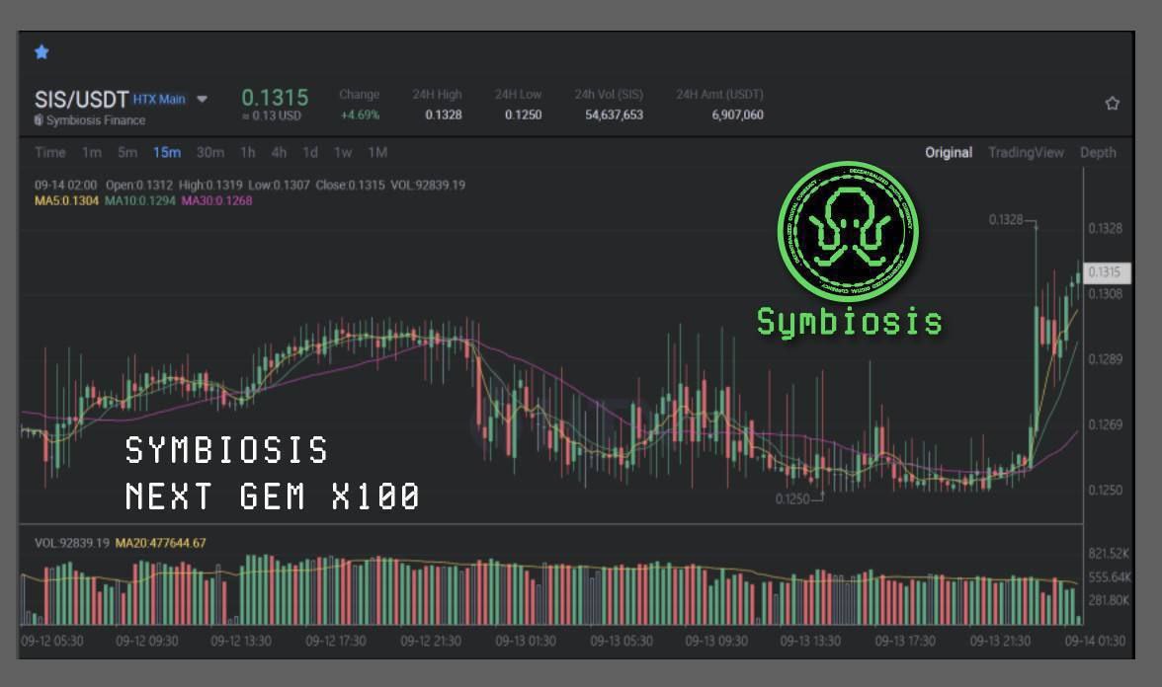This screenshot has height=687, width=1162.
Task: Click the blue favorite star icon
Action: 41,51
